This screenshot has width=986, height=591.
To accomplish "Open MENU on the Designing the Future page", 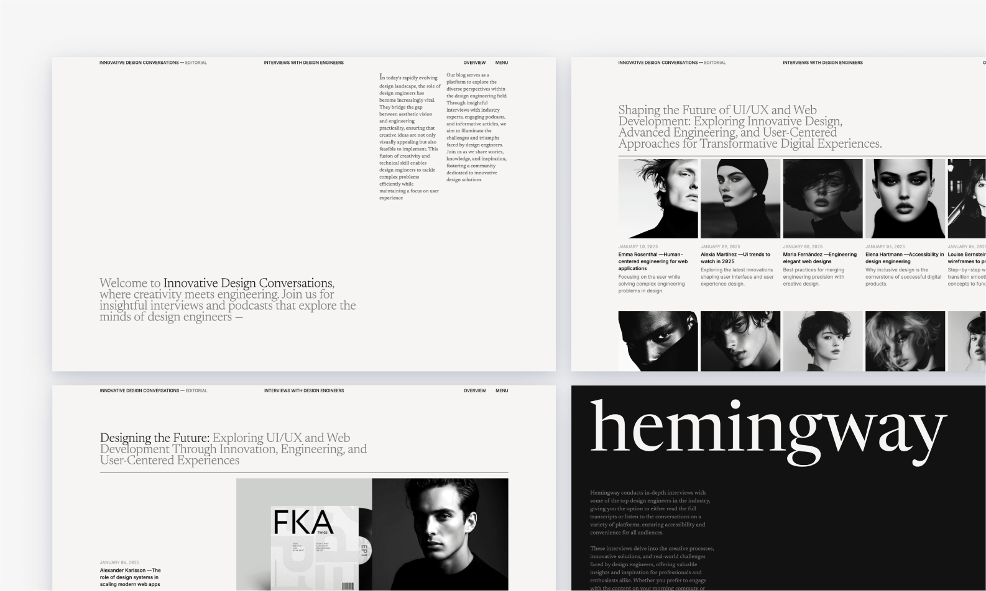I will pyautogui.click(x=502, y=390).
